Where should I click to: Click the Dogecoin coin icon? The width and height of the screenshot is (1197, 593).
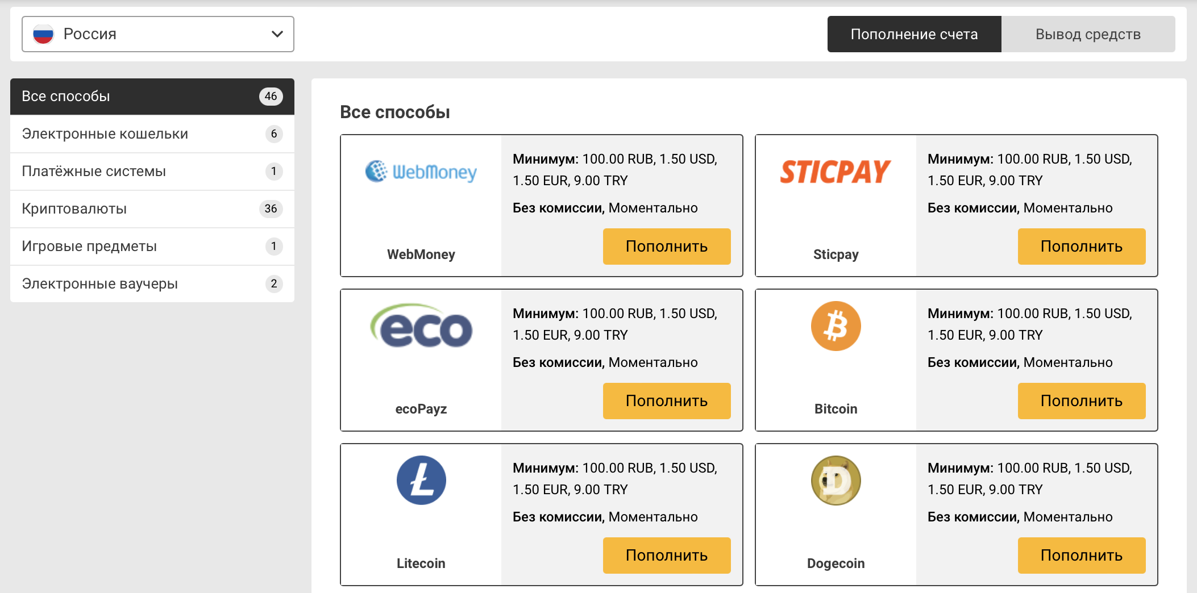tap(836, 481)
